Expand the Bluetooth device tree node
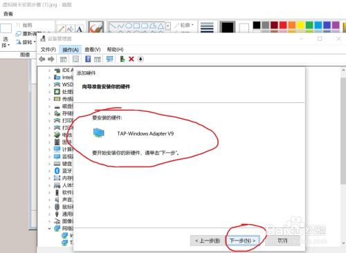Screen dimensions: 346x253 49,171
